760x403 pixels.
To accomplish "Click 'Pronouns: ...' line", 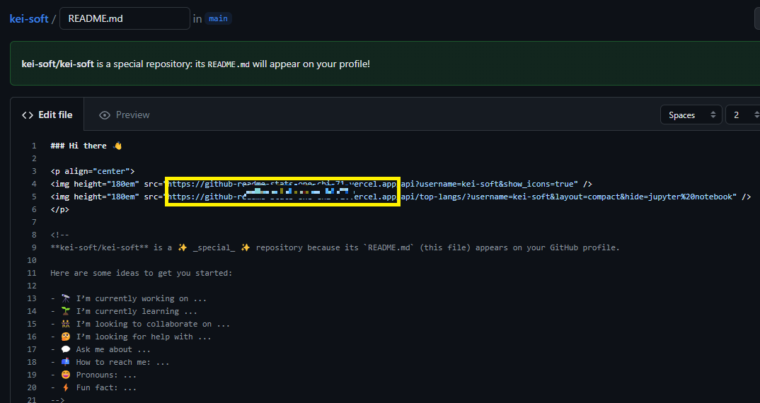I will coord(93,375).
